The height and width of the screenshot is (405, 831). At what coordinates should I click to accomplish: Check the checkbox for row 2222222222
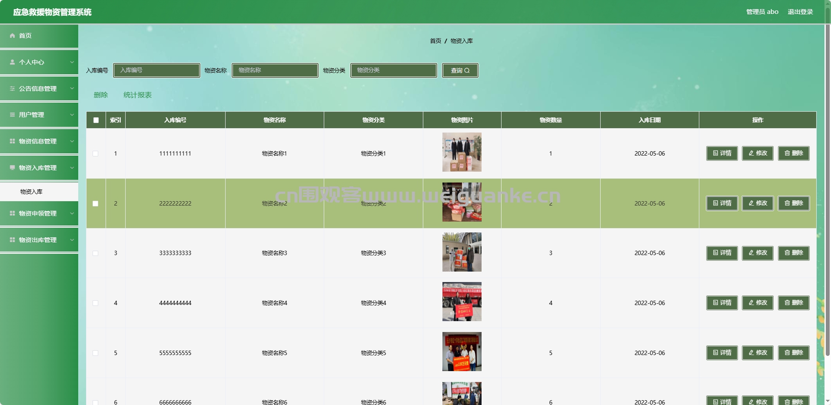96,203
